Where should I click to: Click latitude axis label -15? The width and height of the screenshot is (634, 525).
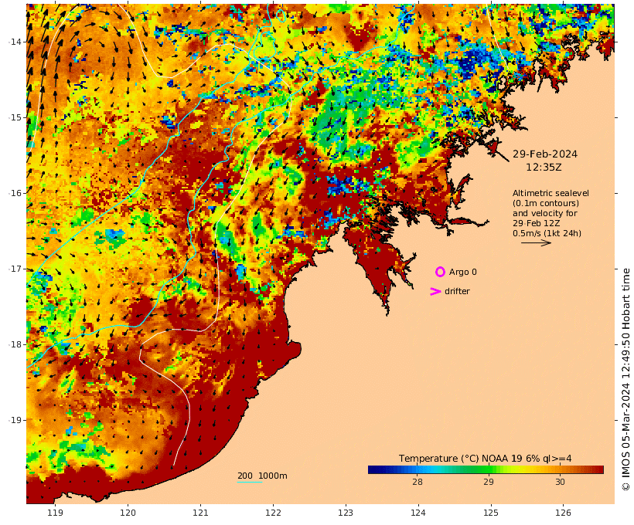[x=15, y=117]
